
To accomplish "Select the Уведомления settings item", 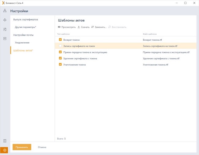I will (x=22, y=42).
